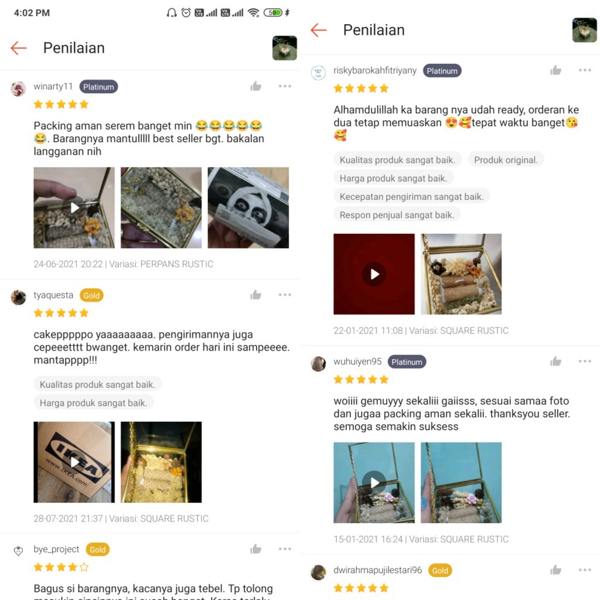Tap the back arrow in left Penilaian header
Image resolution: width=600 pixels, height=600 pixels.
(18, 48)
